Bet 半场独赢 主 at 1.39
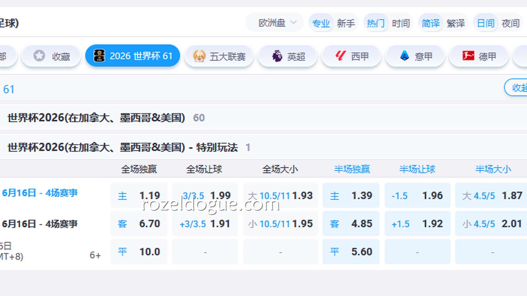 351,195
